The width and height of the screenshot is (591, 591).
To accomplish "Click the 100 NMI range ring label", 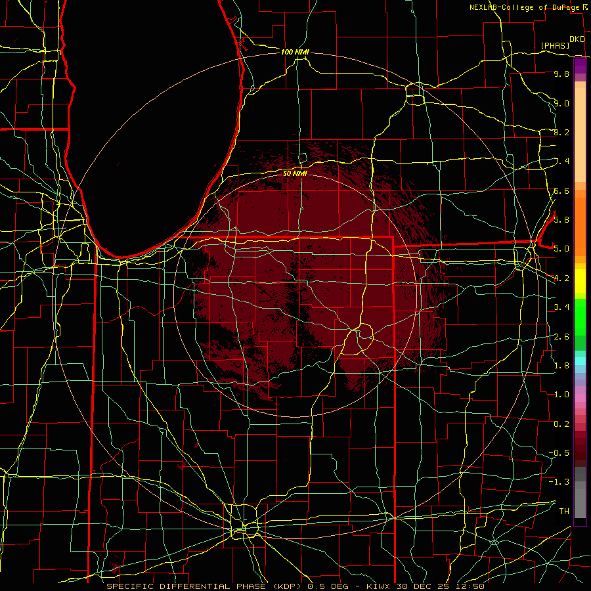I will coord(295,52).
